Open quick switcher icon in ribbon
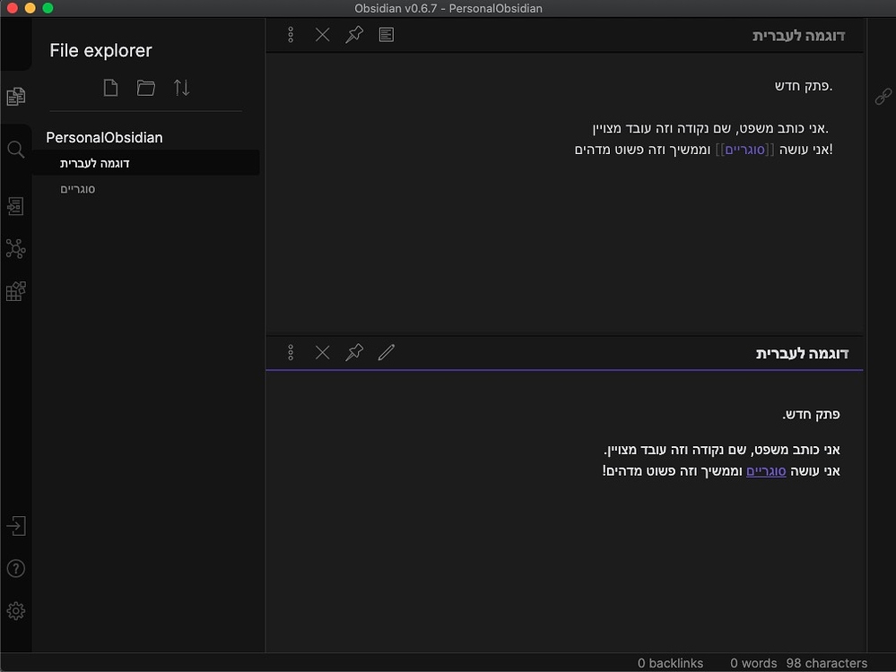896x672 pixels. [x=16, y=206]
